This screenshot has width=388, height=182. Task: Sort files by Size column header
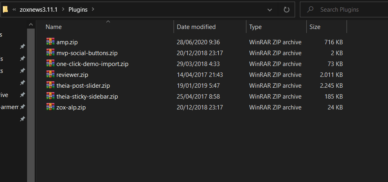point(315,27)
